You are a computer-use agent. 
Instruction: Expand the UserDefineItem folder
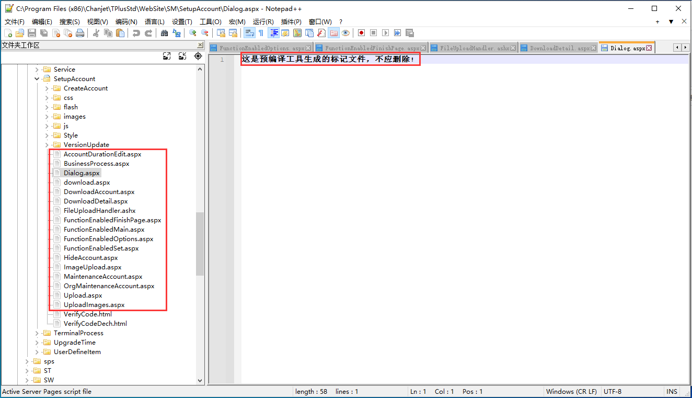pos(37,352)
